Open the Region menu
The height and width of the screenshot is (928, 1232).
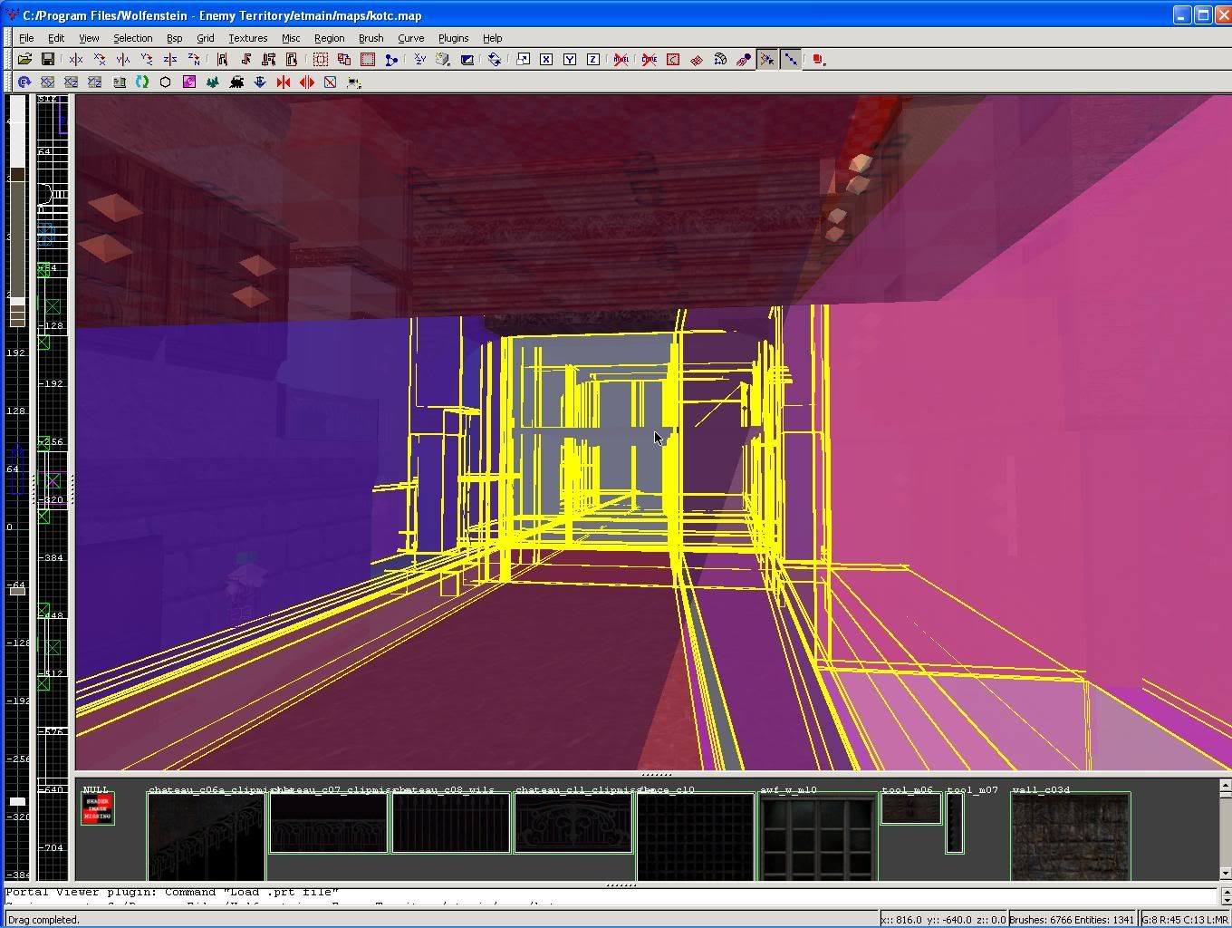pos(329,38)
